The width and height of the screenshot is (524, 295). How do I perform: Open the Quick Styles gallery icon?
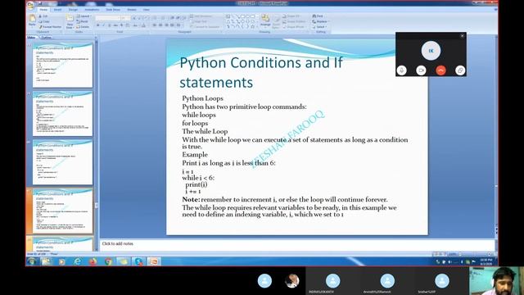(277, 21)
